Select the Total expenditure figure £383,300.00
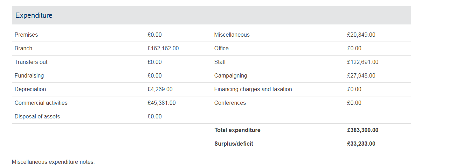 tap(362, 130)
